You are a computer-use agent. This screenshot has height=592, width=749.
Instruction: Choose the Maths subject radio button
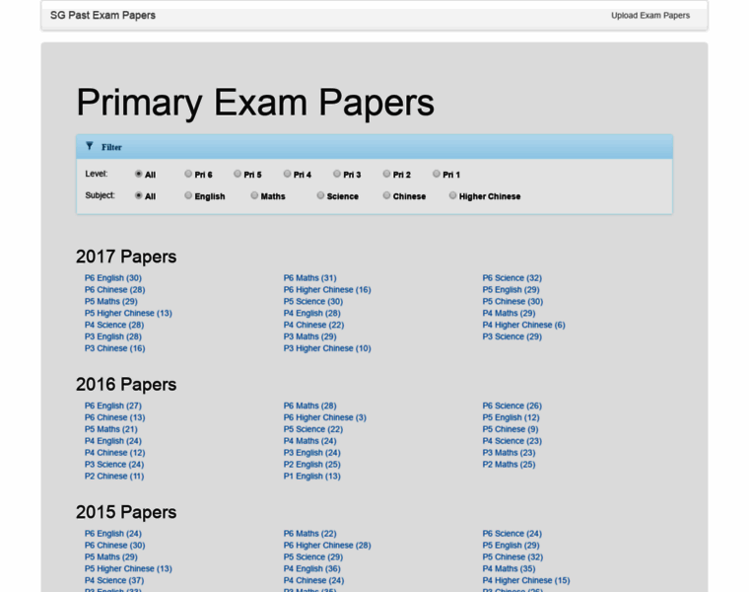click(254, 195)
